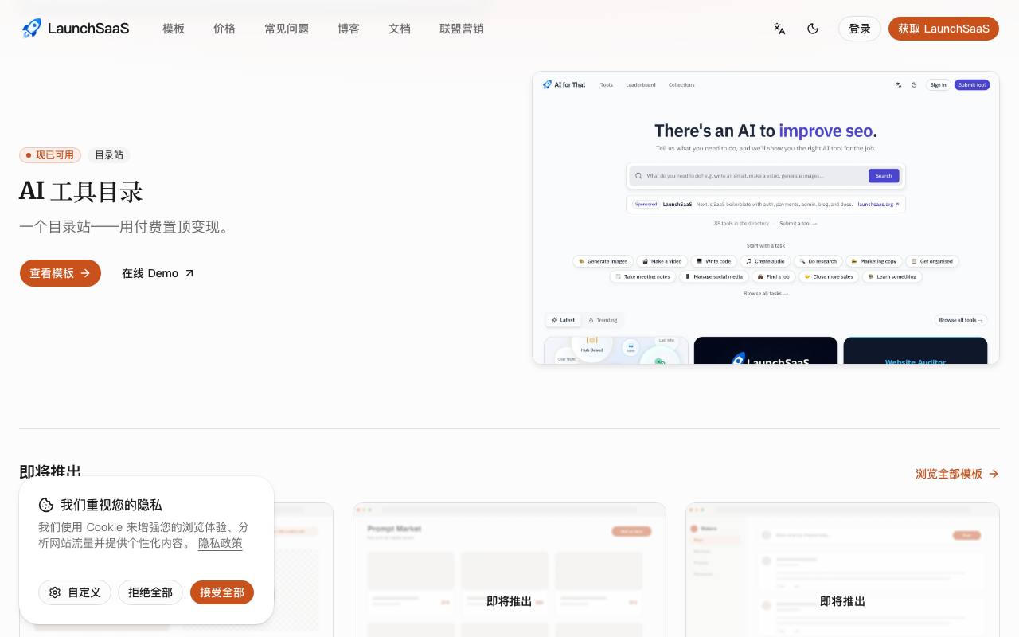Click the 我们重视您的隐私 dialog title
Screen dimensions: 1019x637
click(x=111, y=505)
